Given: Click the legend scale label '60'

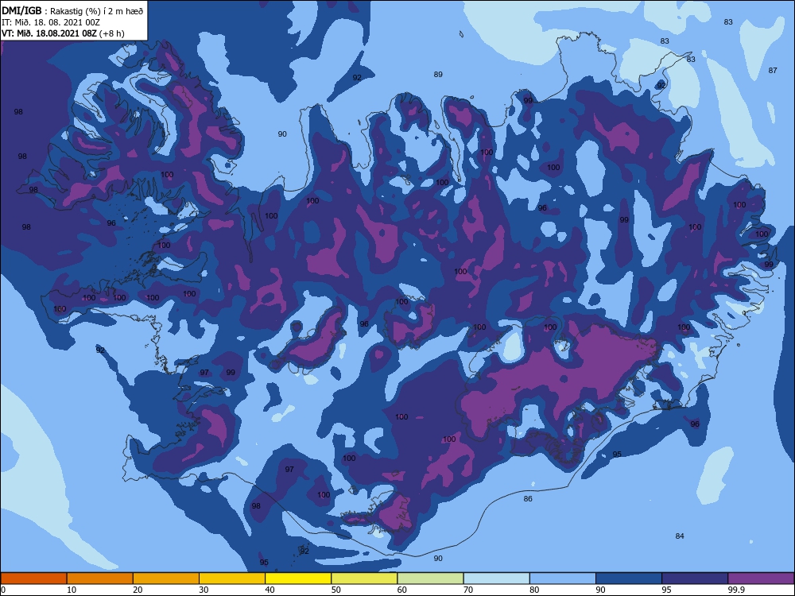Looking at the screenshot, I should 402,590.
